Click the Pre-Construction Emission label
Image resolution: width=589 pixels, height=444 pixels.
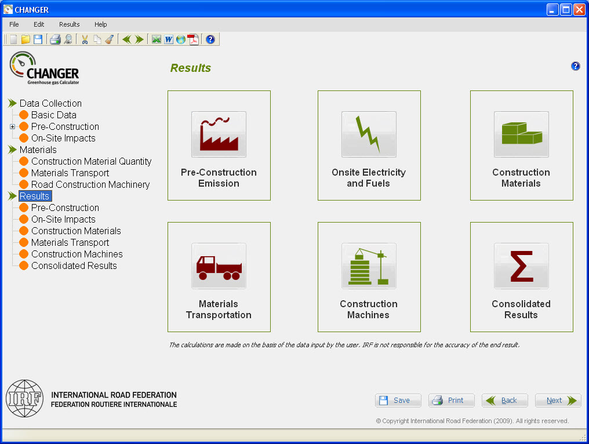click(x=219, y=178)
